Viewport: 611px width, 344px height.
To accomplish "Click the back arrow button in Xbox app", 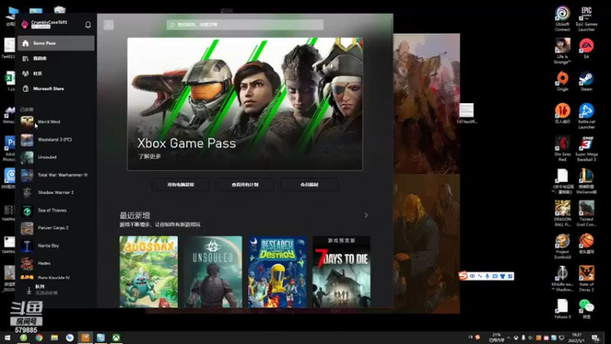I will 108,25.
